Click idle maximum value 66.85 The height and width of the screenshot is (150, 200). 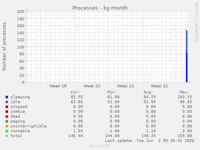[186, 102]
